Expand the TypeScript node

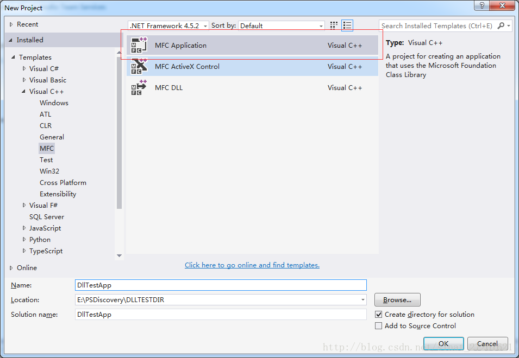[24, 251]
